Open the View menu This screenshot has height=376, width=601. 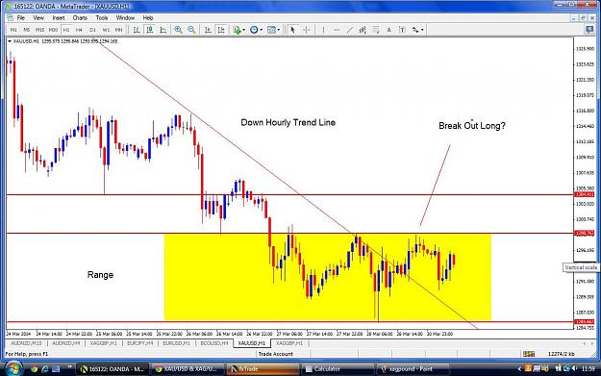(38, 17)
